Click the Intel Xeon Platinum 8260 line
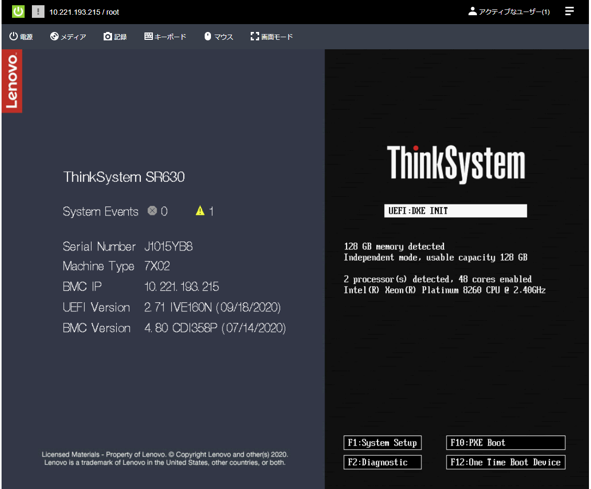Screen dimensions: 591x489 click(x=445, y=290)
